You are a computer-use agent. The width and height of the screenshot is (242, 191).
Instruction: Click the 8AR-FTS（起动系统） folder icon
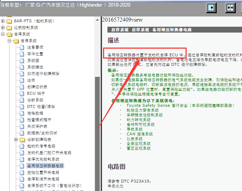(x=9, y=21)
